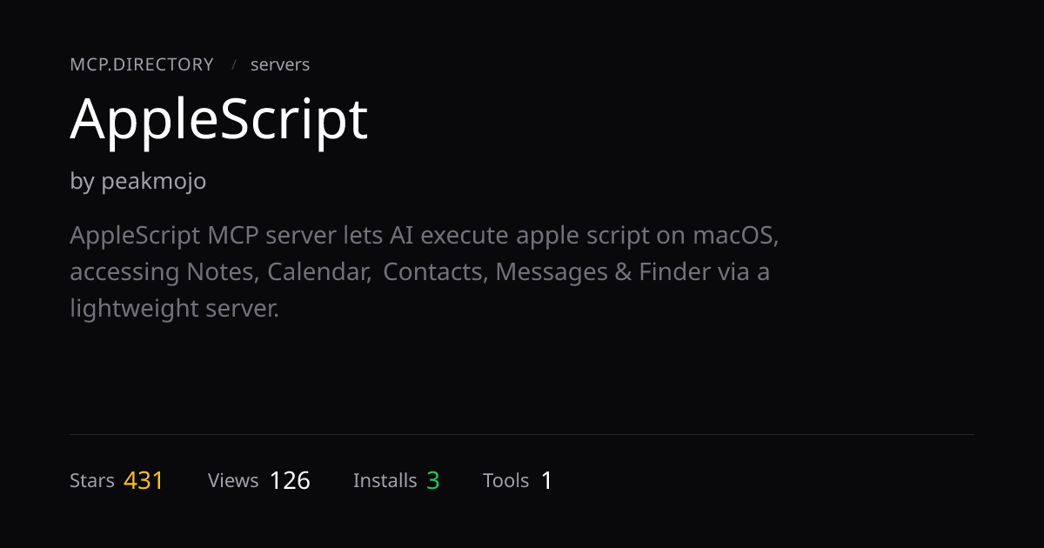Click the Stars label
Image resolution: width=1044 pixels, height=548 pixels.
92,481
